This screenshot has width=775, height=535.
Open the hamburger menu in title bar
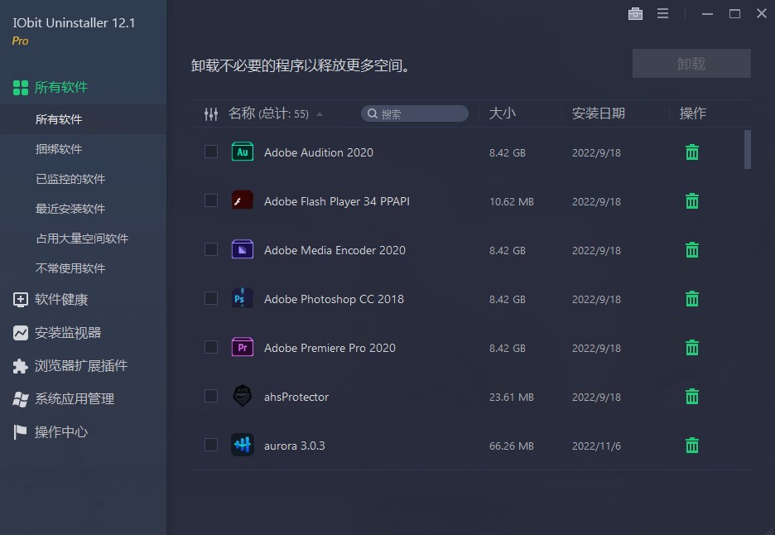tap(662, 13)
